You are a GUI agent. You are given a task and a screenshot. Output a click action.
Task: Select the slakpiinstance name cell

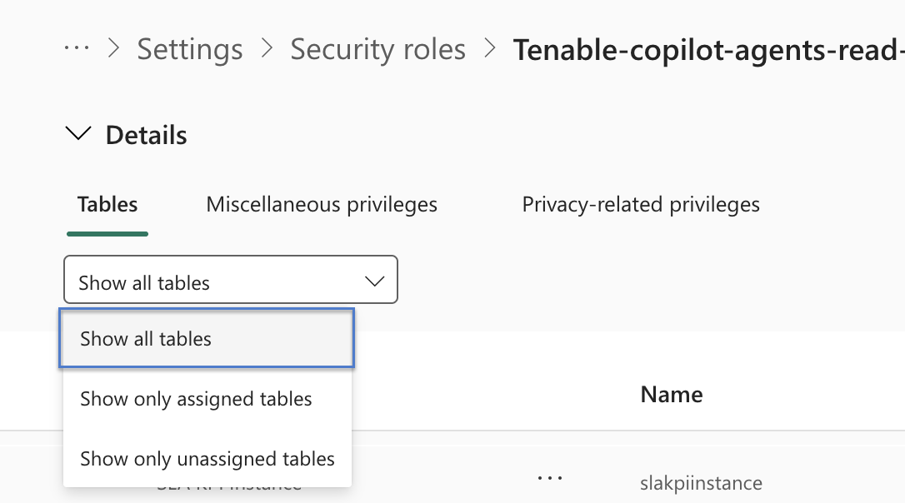(x=700, y=483)
